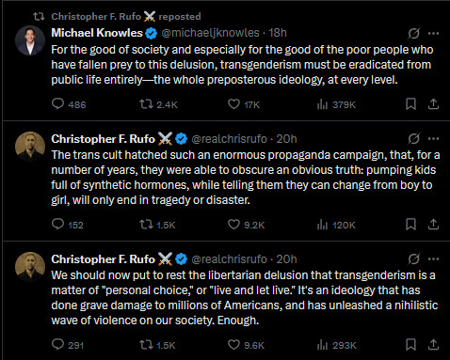The image size is (450, 360).
Task: Open the 'Christopher F. Rufo reposted' label
Action: click(x=126, y=16)
